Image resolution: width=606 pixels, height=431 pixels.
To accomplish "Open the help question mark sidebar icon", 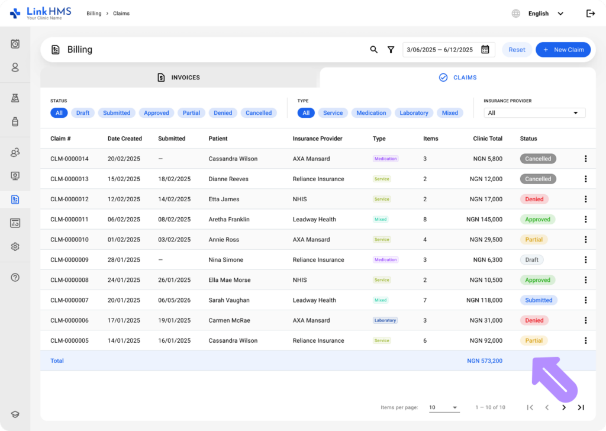I will 15,277.
